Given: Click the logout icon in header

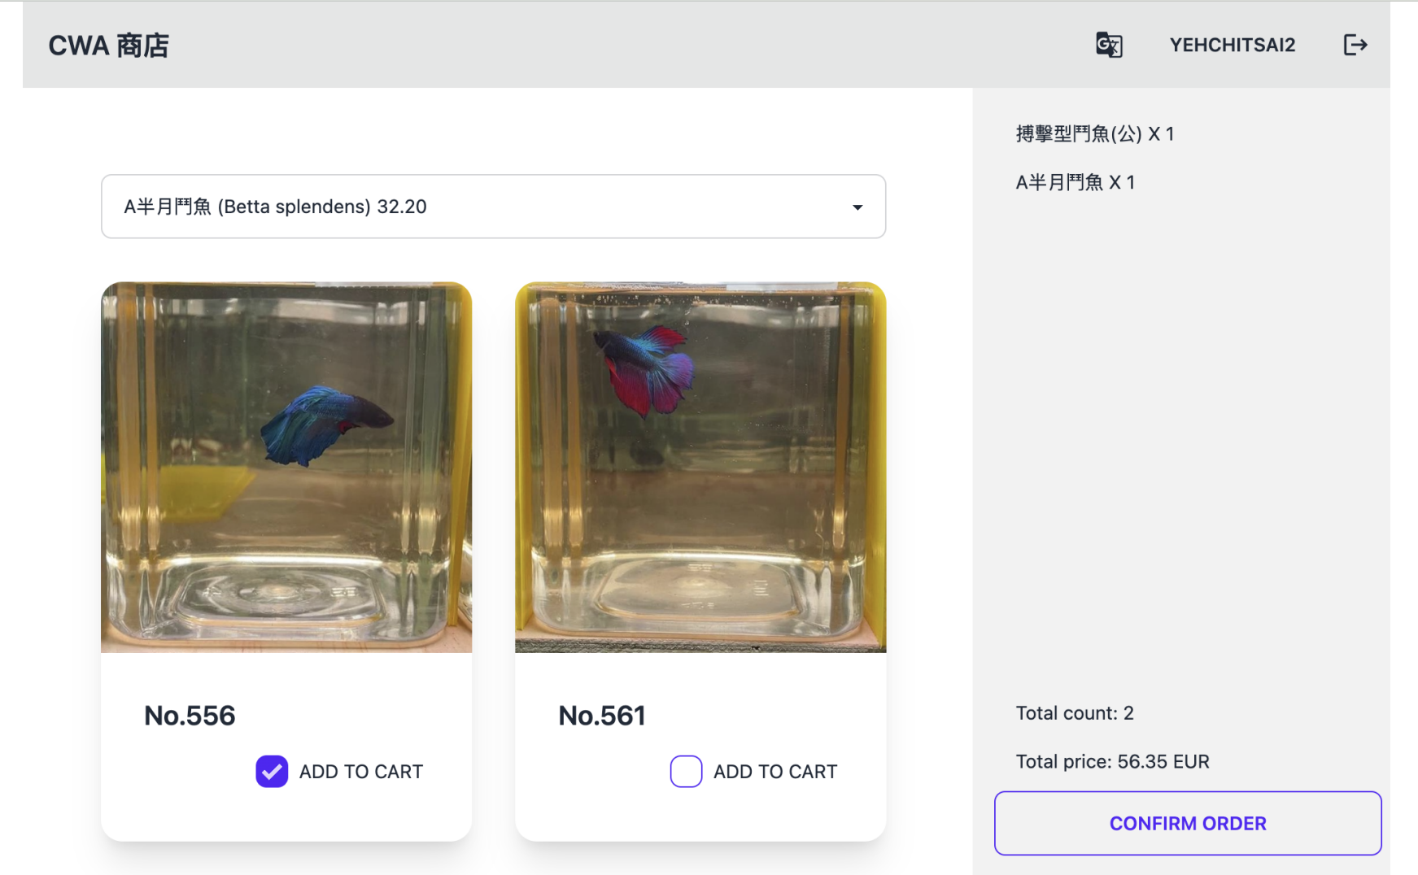Looking at the screenshot, I should (1355, 45).
